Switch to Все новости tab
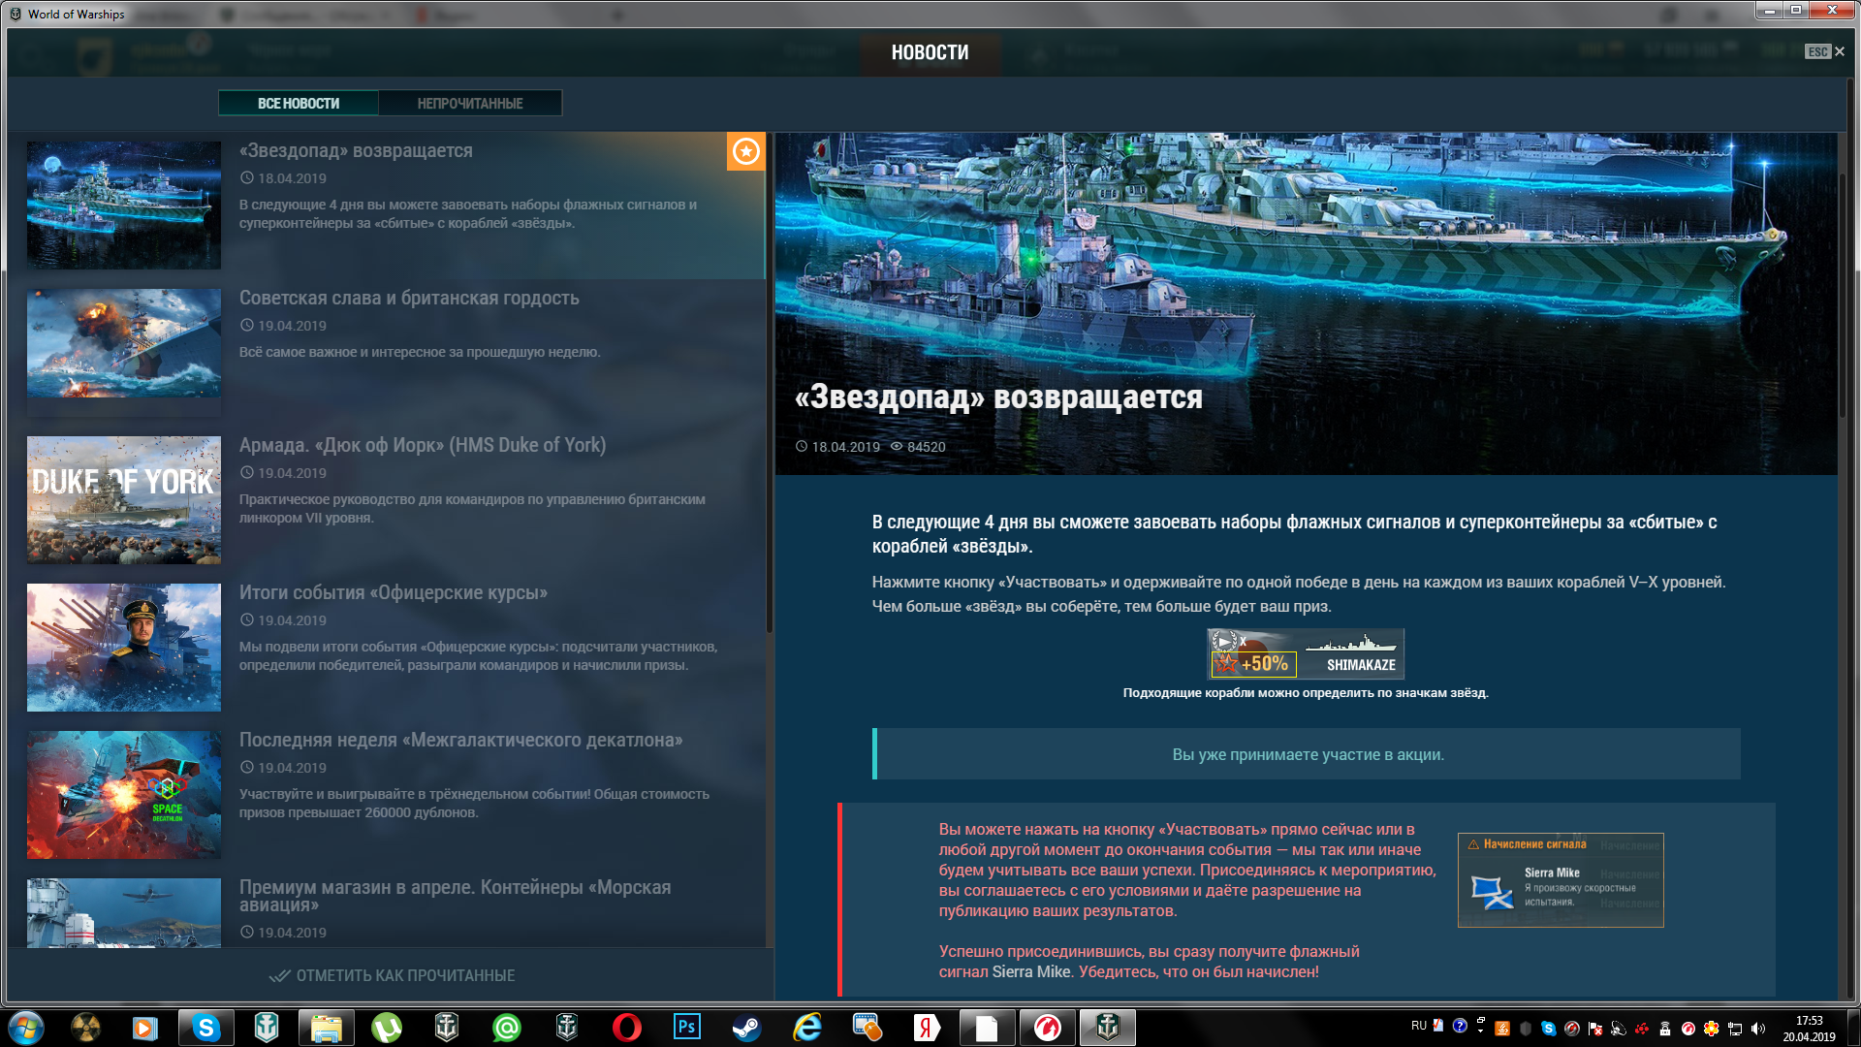This screenshot has height=1047, width=1861. [298, 103]
